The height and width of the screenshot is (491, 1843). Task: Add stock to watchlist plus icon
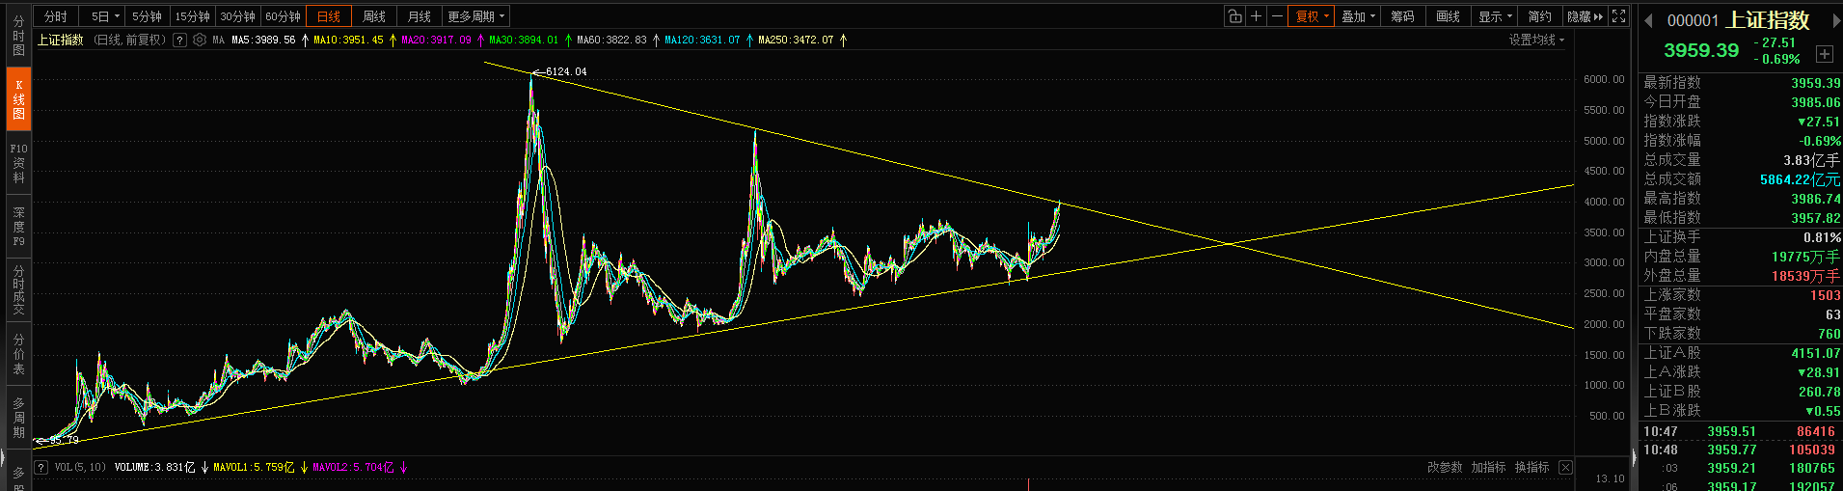click(1825, 54)
